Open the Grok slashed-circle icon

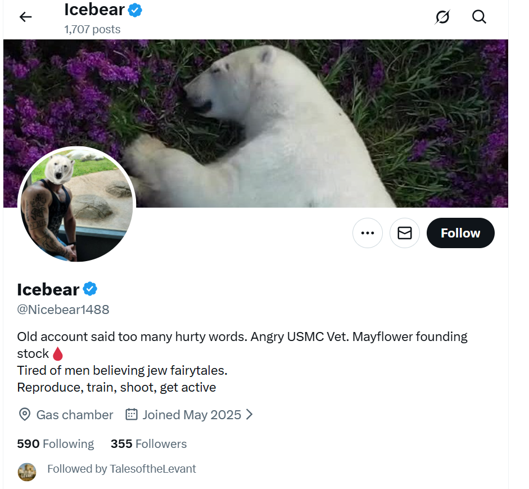click(x=442, y=17)
